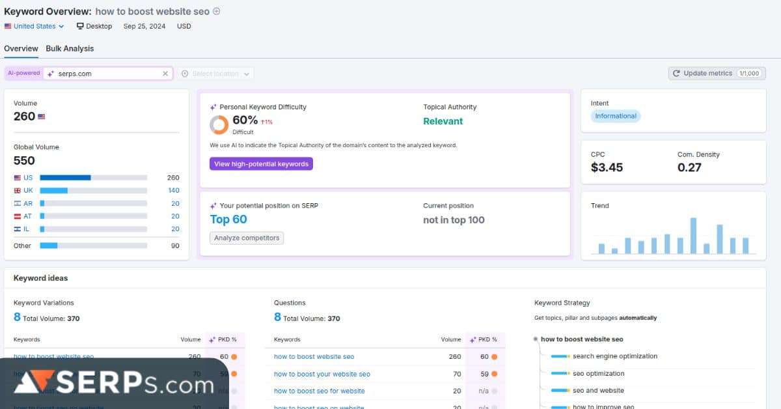Click the Other global volume bar

[93, 246]
